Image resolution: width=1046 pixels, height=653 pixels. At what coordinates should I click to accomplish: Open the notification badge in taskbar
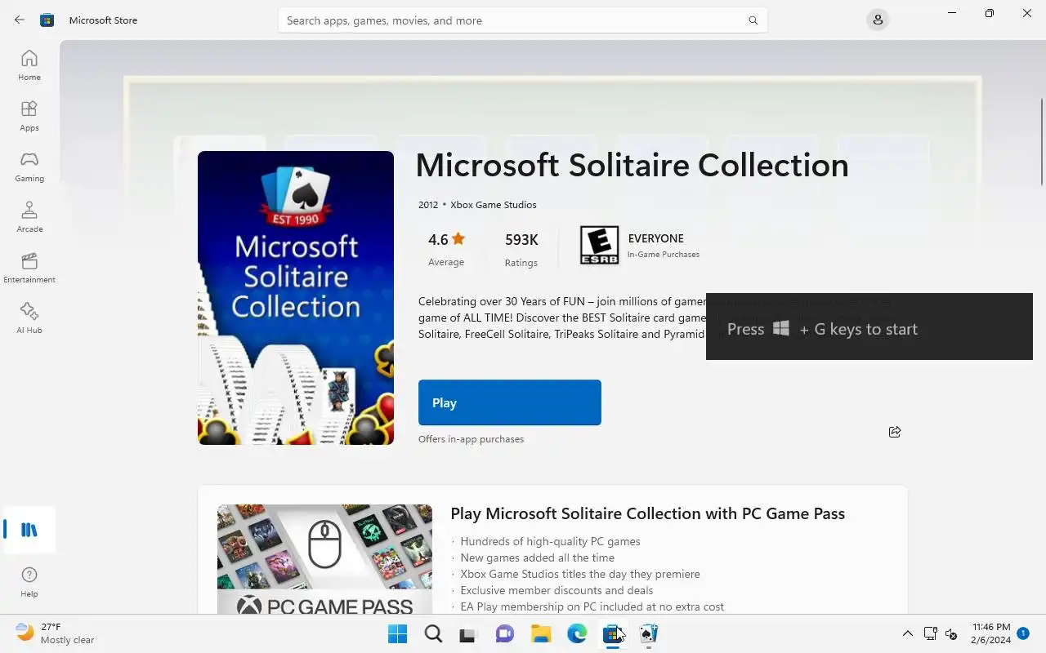[1023, 633]
